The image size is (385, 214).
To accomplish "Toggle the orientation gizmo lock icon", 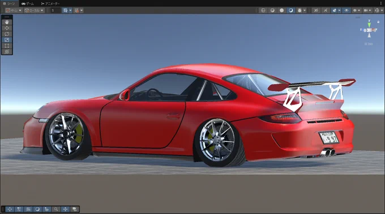I will (x=378, y=21).
